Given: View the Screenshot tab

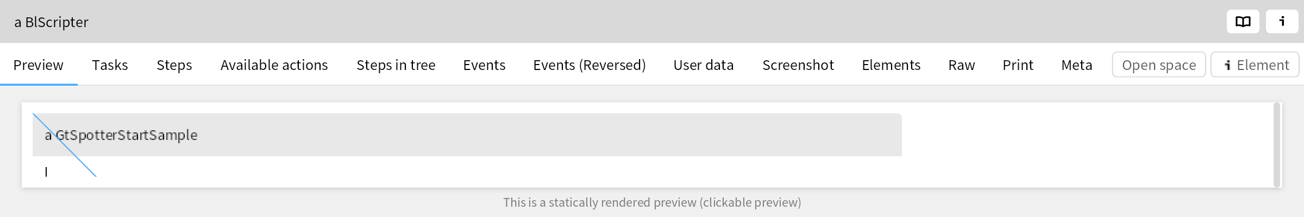Looking at the screenshot, I should click(798, 65).
